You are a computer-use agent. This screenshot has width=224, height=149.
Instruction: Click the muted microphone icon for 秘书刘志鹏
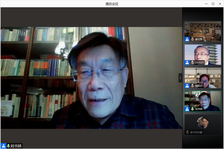pyautogui.click(x=188, y=132)
